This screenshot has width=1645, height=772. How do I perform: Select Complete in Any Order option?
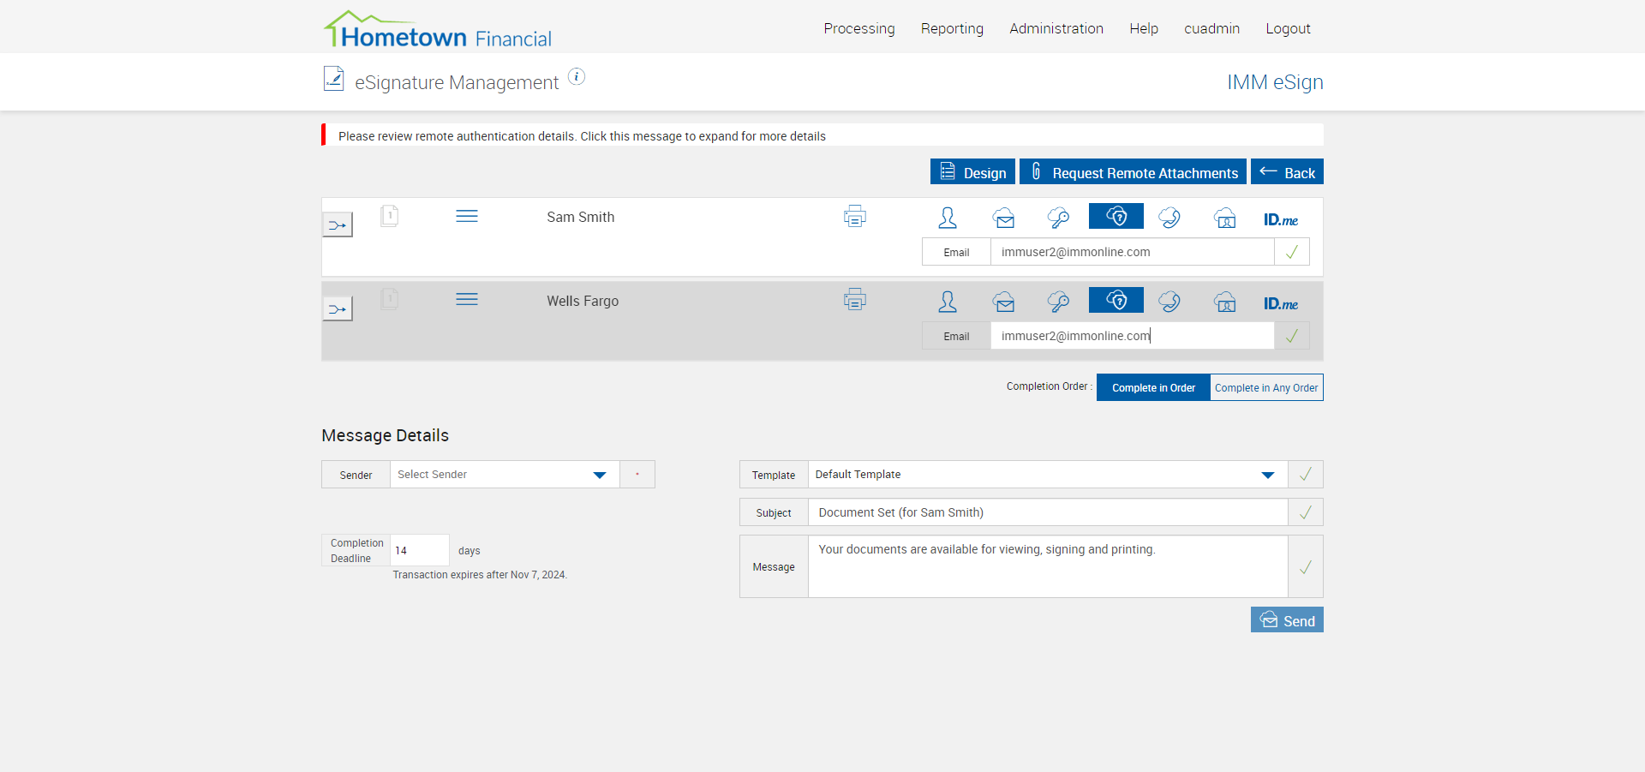coord(1265,388)
